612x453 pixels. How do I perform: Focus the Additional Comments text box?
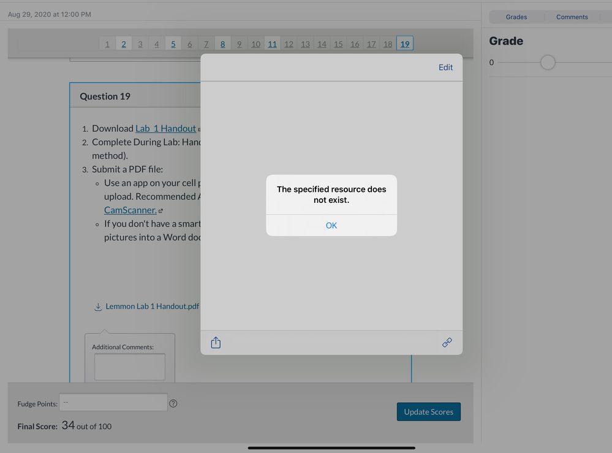pyautogui.click(x=129, y=367)
